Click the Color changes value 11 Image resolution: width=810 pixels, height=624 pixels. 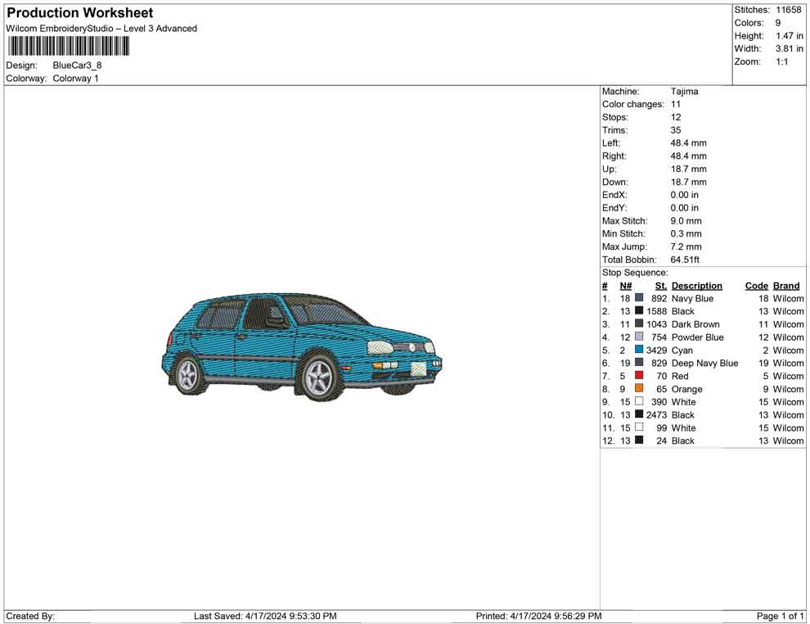(x=676, y=105)
